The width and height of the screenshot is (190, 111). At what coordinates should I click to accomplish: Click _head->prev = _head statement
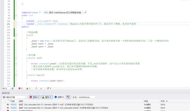point(42,47)
